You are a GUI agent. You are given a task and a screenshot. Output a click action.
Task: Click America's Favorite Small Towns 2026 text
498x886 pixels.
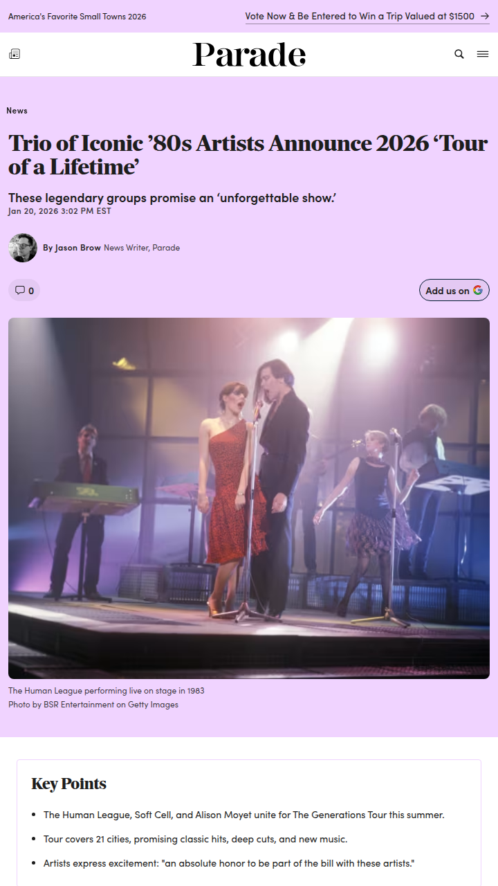click(77, 17)
